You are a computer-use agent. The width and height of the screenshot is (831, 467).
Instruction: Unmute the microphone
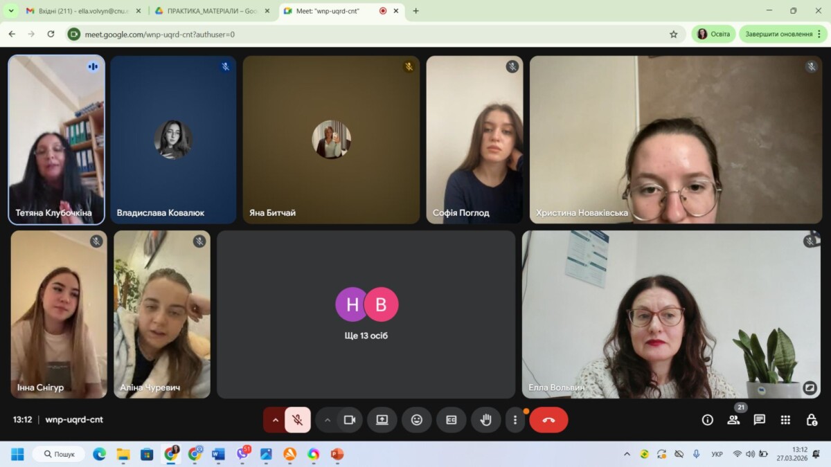click(x=297, y=420)
